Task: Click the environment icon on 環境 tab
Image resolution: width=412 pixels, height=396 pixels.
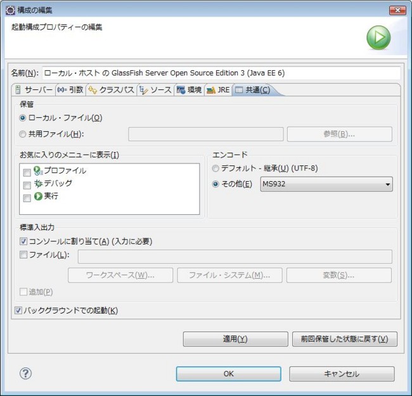Action: (181, 90)
